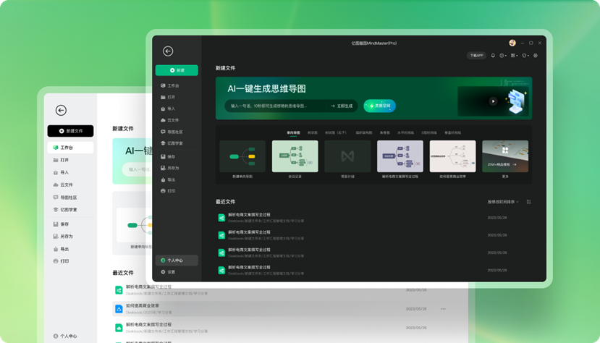Select the 单向导图 template tab
The image size is (600, 343).
293,132
